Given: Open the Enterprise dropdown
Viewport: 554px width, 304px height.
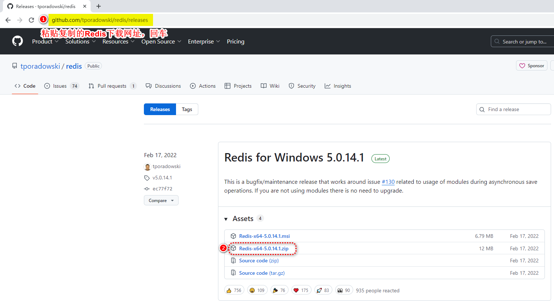Looking at the screenshot, I should 204,42.
